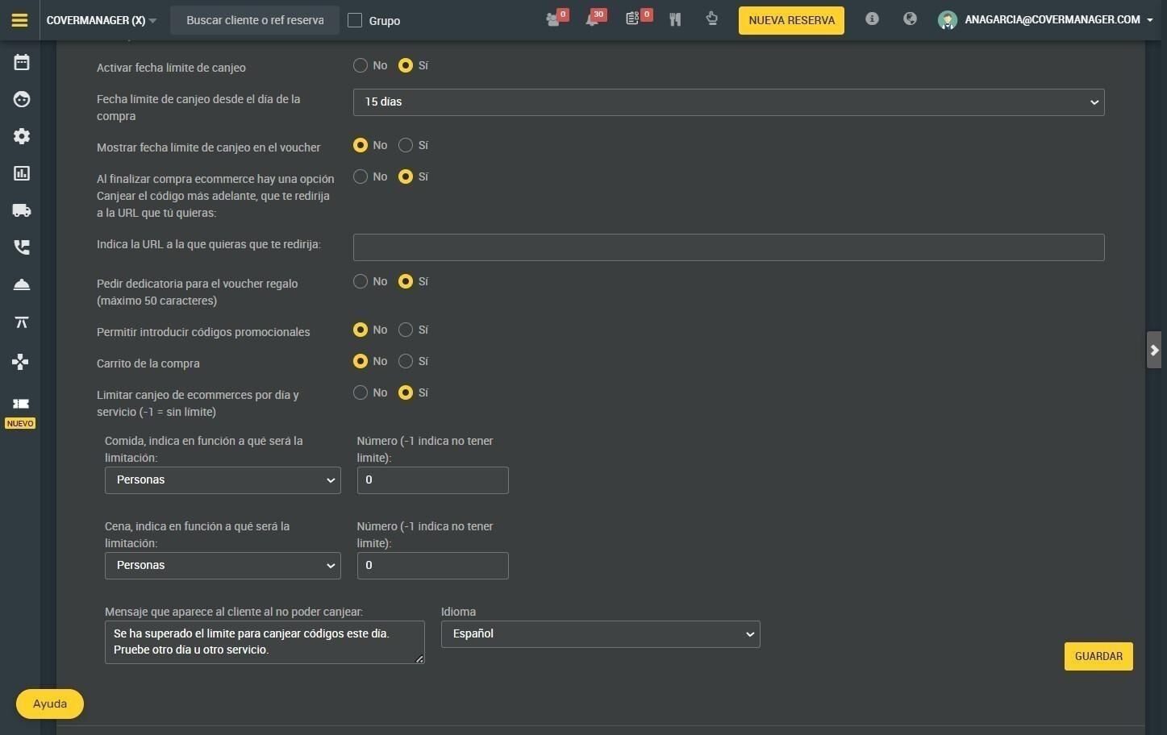Screen dimensions: 1167x735
Task: Open the Comida Personas limitation dropdown
Action: pyautogui.click(x=223, y=480)
